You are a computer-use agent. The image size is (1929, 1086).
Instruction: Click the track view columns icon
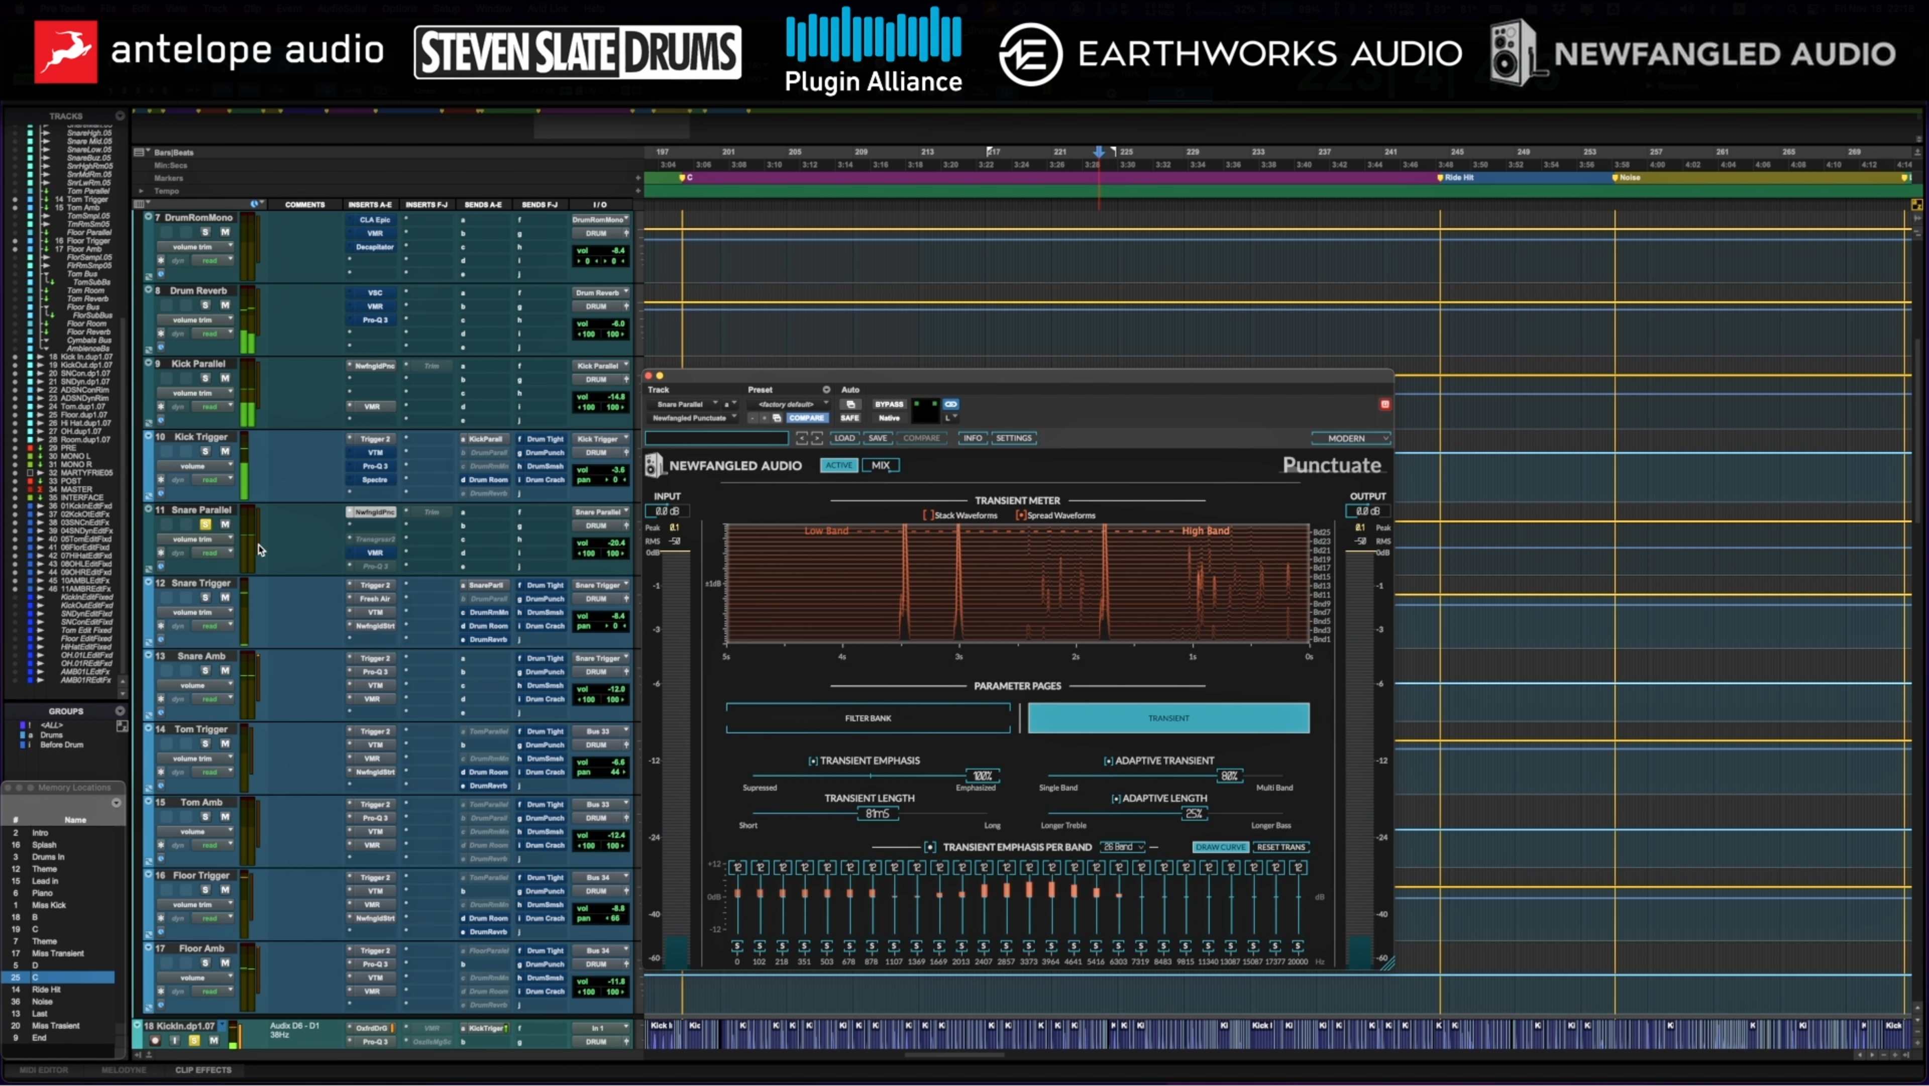point(139,204)
